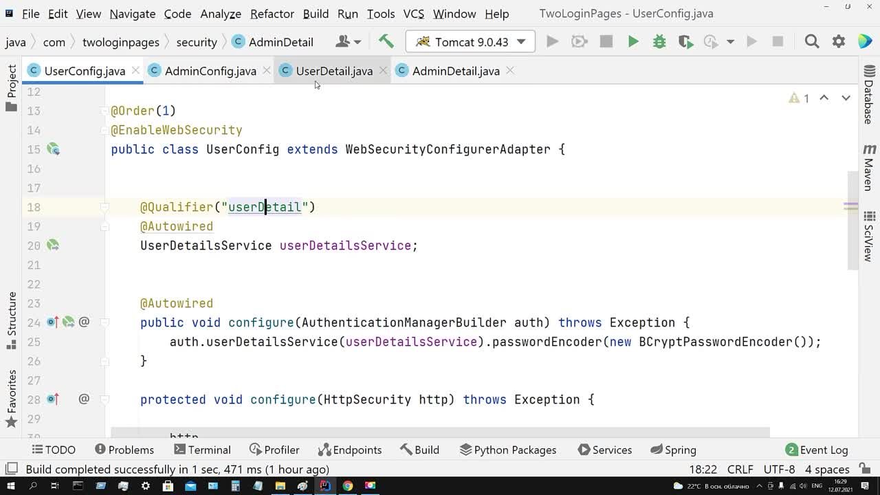Viewport: 880px width, 495px height.
Task: Open IDE settings gear icon
Action: (839, 42)
